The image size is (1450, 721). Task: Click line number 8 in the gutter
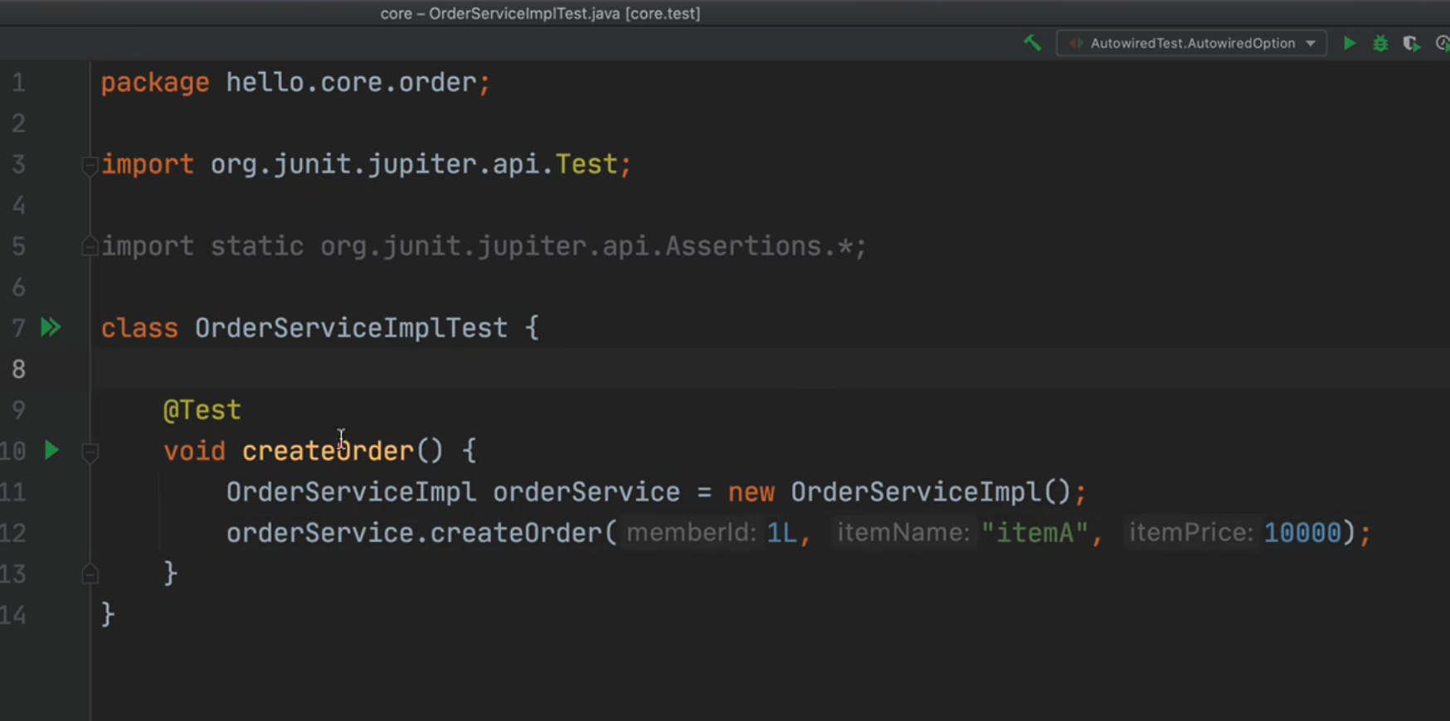pos(18,369)
